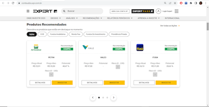Click the zoom magnifier in address bar
The width and height of the screenshot is (209, 107).
point(165,3)
